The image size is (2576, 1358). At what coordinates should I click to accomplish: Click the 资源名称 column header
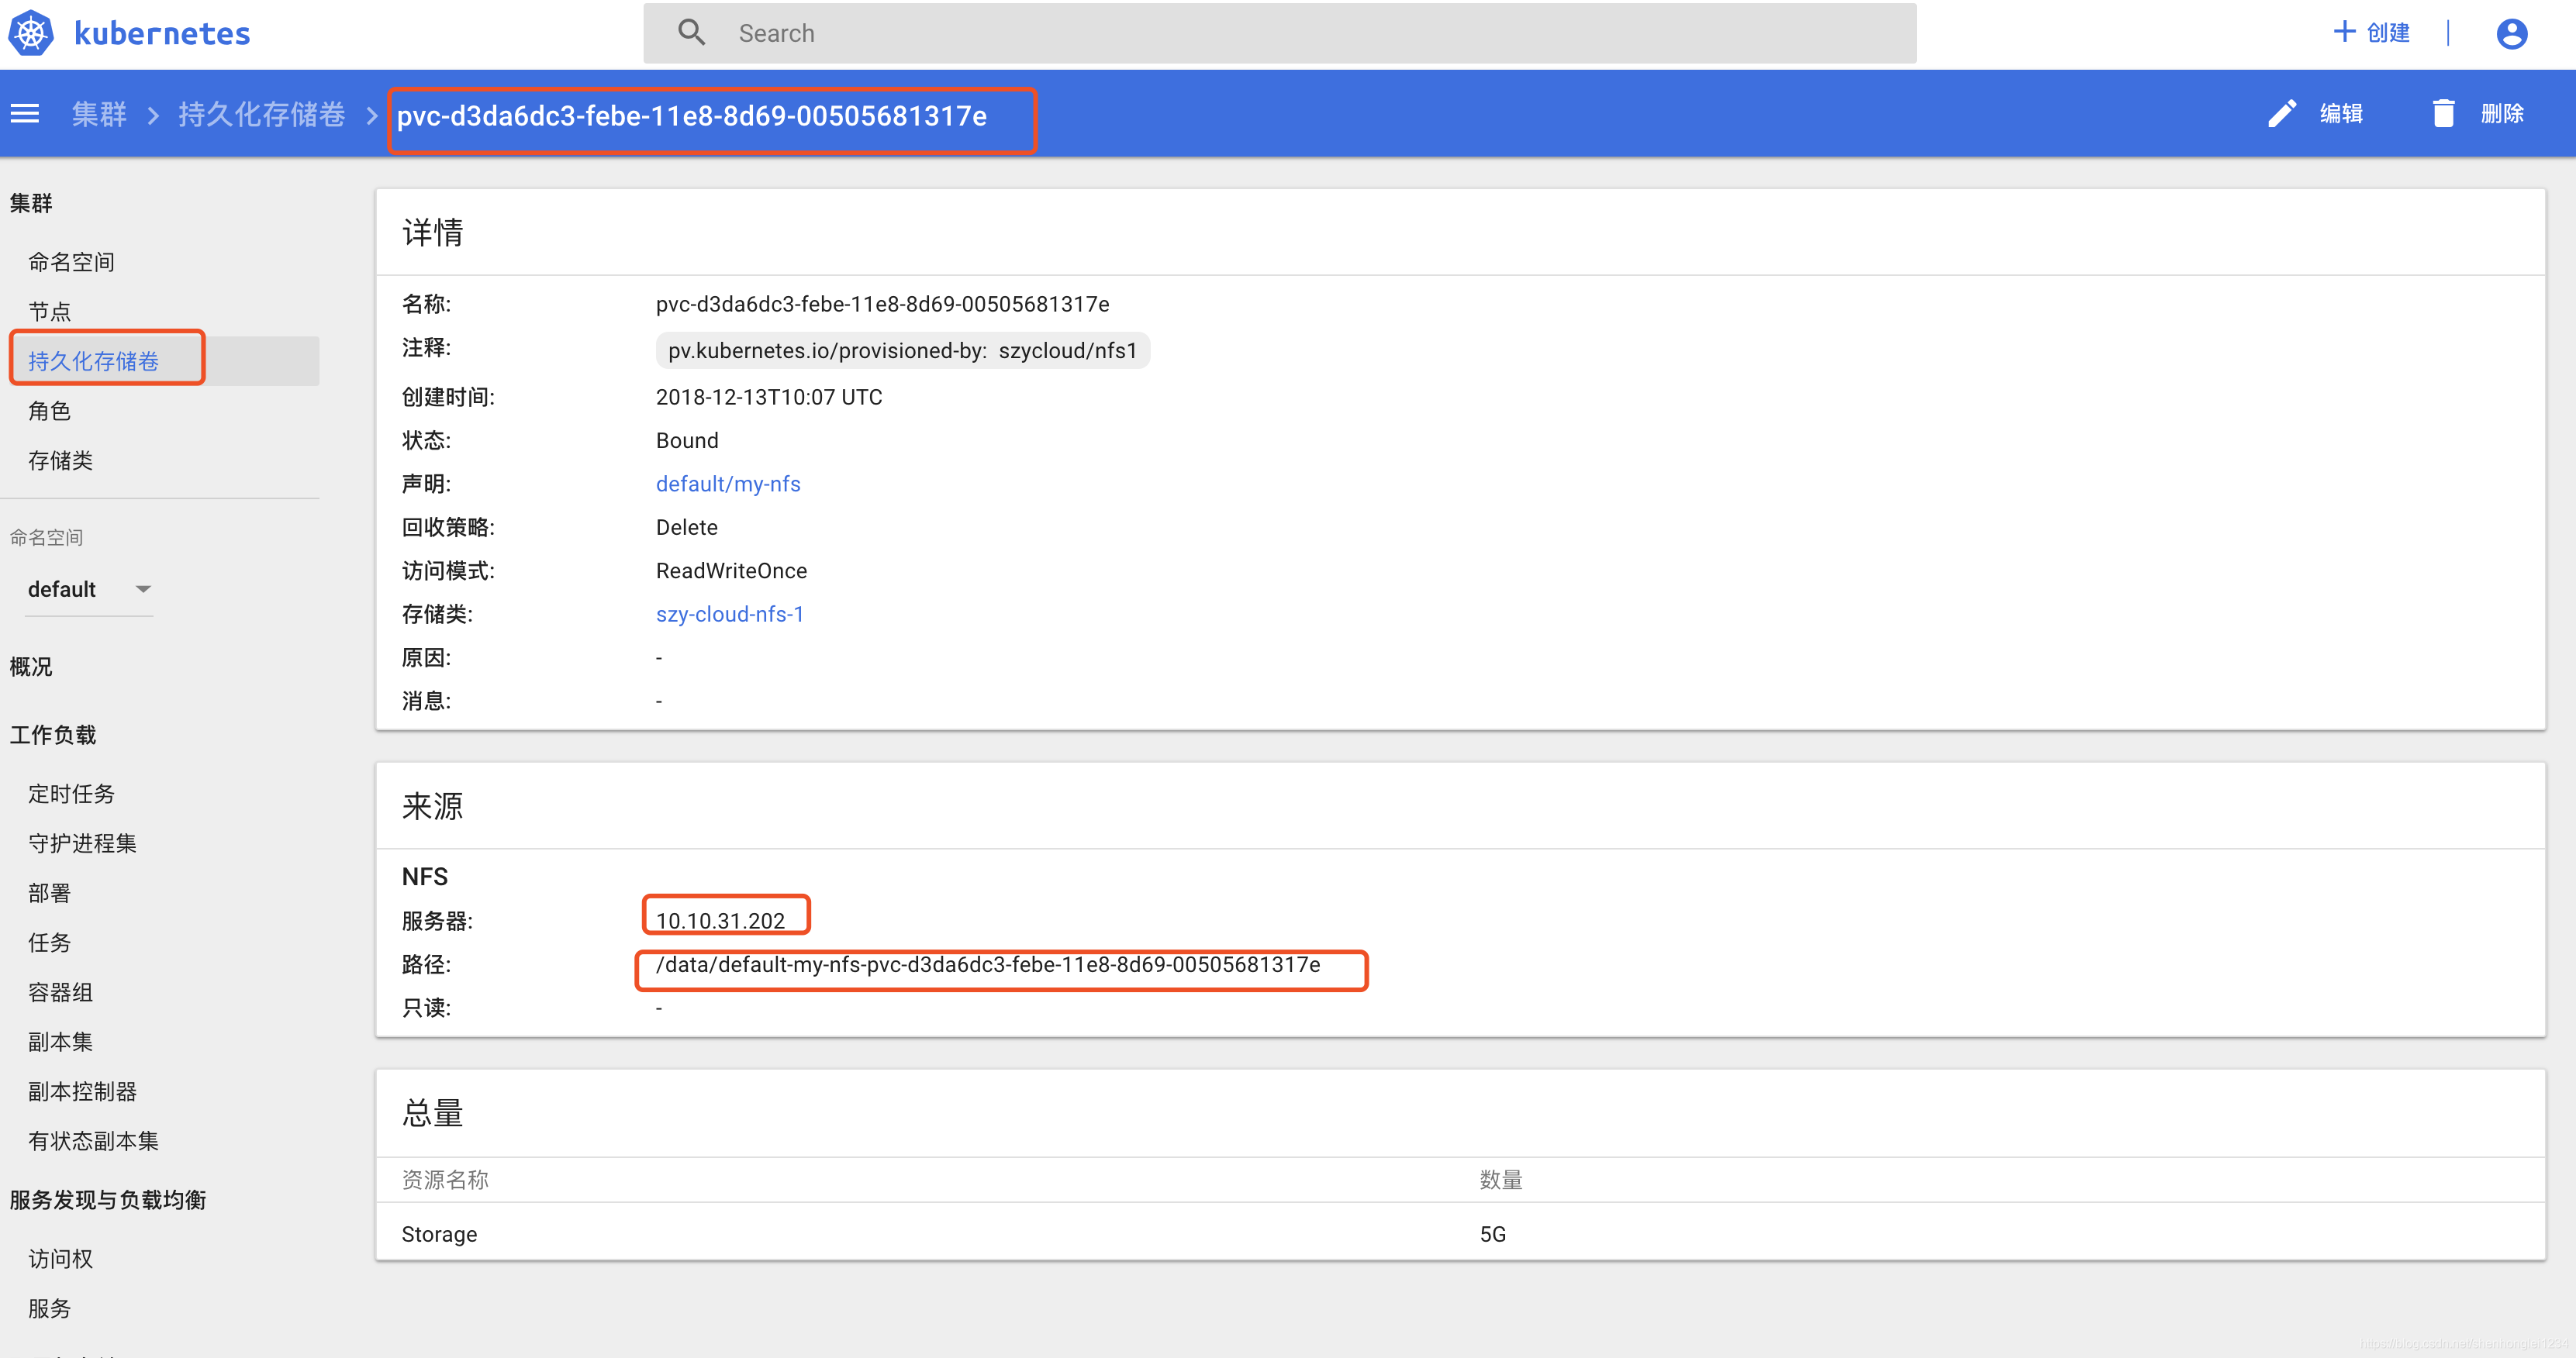click(x=445, y=1180)
